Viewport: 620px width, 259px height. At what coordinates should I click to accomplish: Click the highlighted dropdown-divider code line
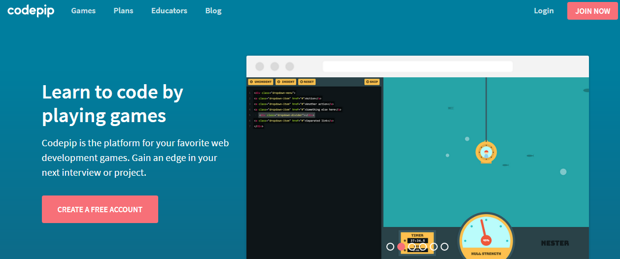[x=286, y=115]
